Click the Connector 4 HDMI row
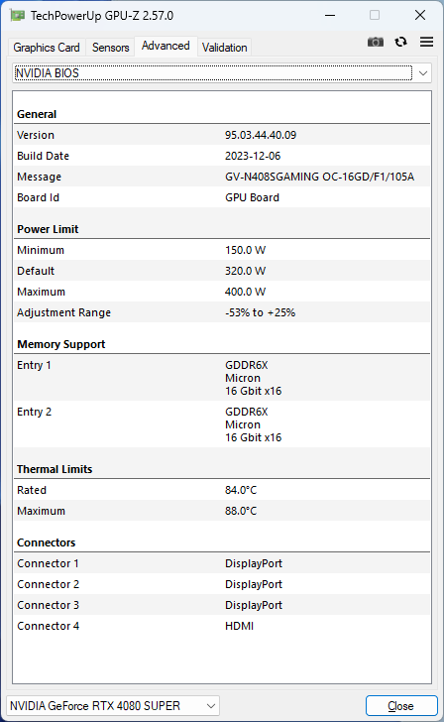The height and width of the screenshot is (722, 444). pos(222,626)
